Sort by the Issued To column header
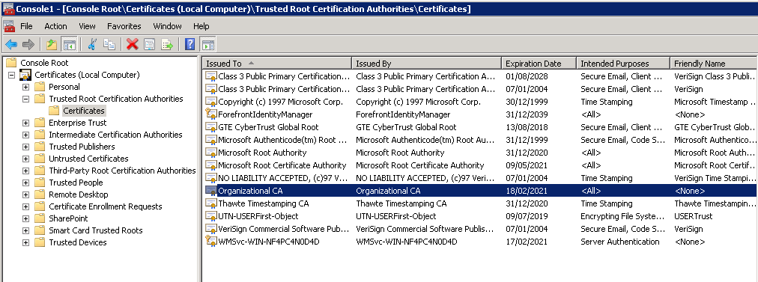The height and width of the screenshot is (282, 758). pyautogui.click(x=276, y=64)
